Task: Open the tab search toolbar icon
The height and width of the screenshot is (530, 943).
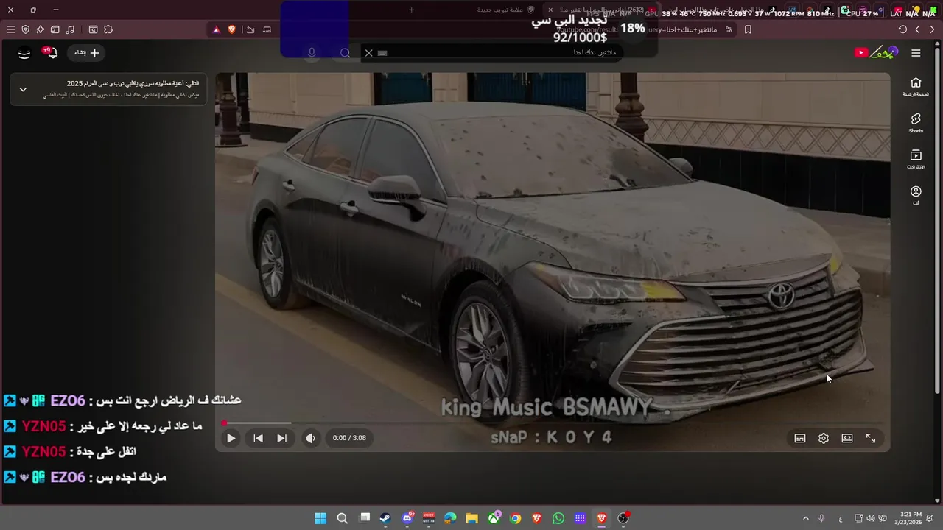Action: [x=93, y=29]
